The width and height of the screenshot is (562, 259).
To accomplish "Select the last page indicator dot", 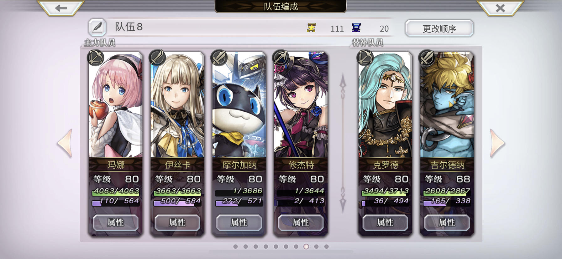I will 326,246.
